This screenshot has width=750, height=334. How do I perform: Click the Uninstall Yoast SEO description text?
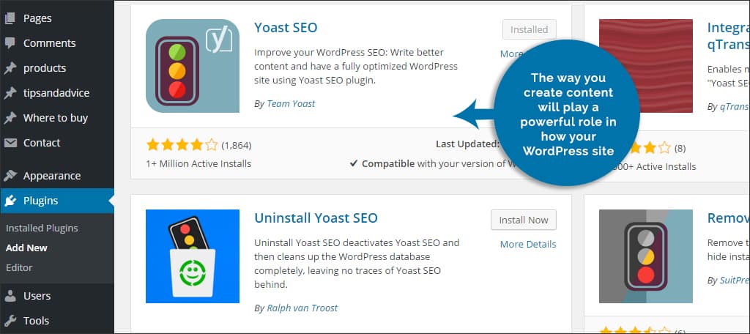pos(357,264)
